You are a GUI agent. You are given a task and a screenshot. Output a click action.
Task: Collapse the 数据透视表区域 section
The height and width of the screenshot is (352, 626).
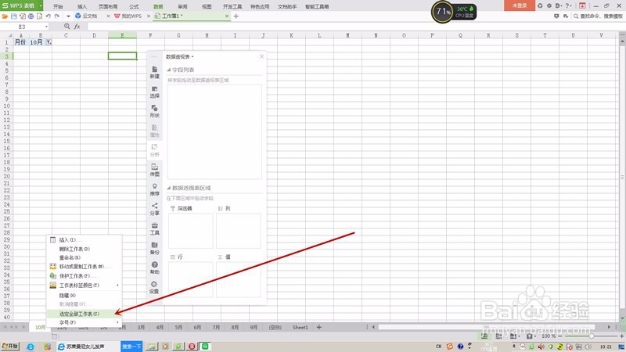168,188
